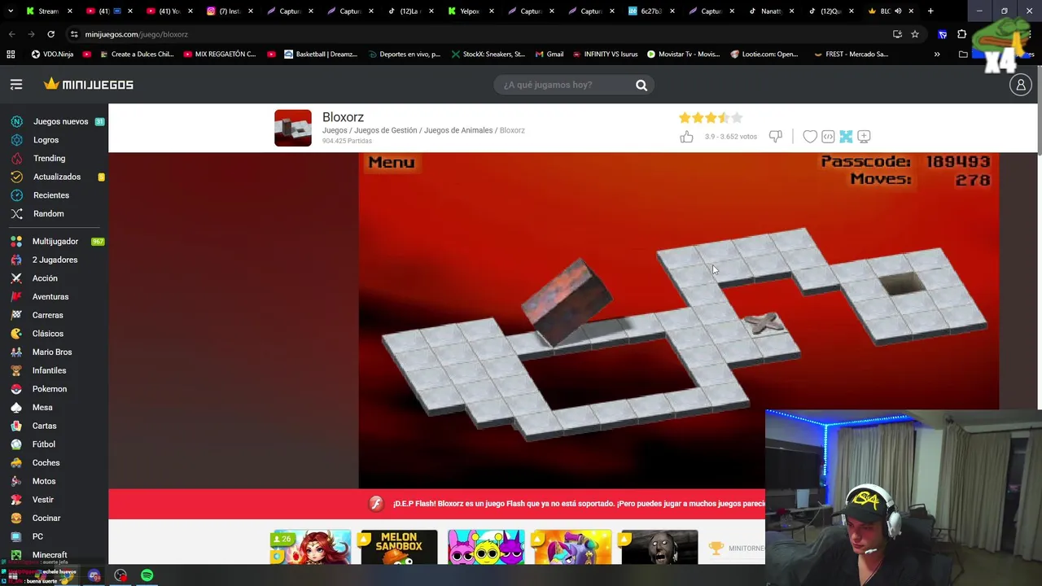Open Recientes games list

(50, 195)
